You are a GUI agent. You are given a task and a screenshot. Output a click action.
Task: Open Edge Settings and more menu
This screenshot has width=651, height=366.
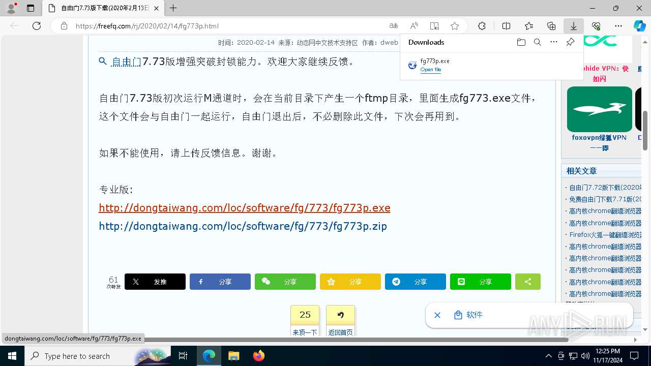[618, 26]
